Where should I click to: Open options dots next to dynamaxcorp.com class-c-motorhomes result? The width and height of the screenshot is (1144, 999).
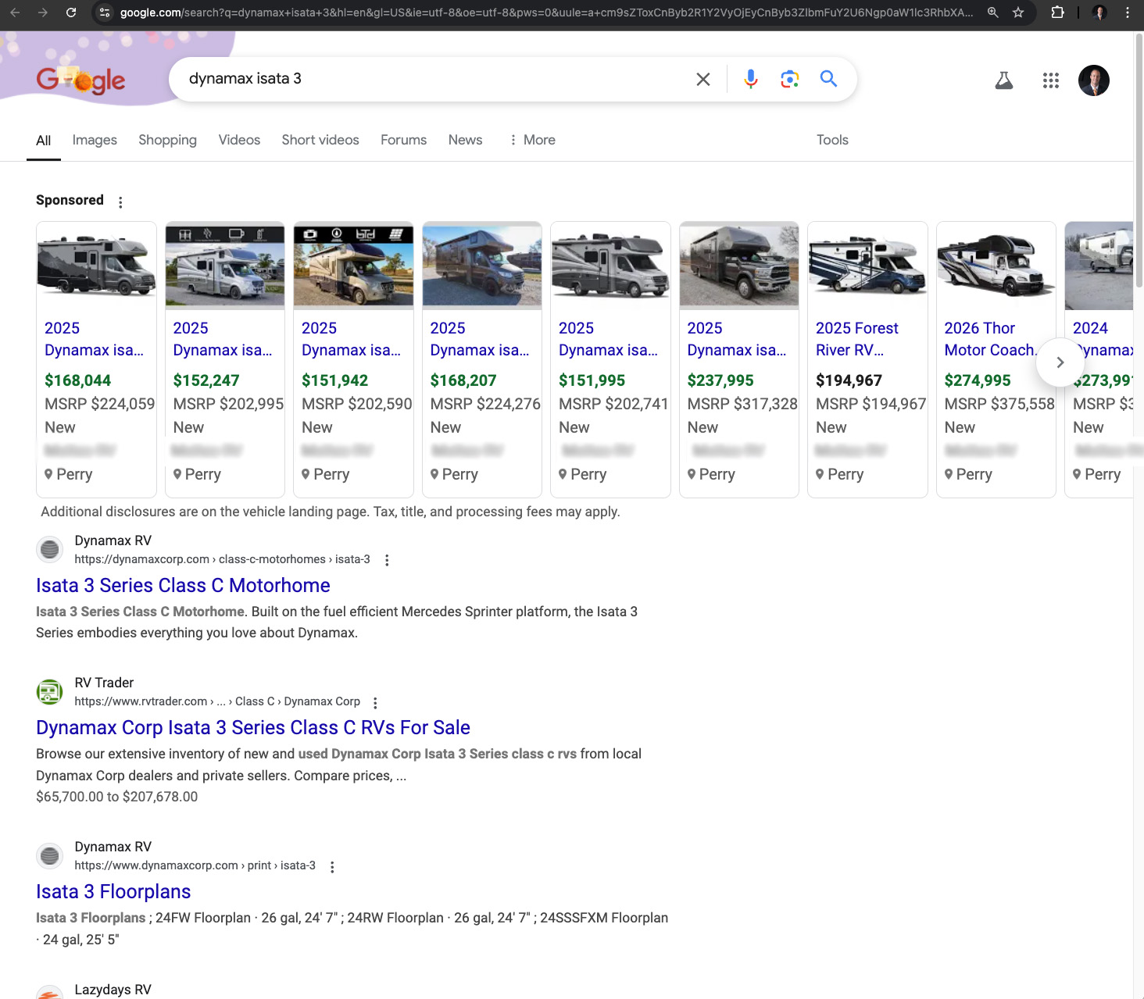(387, 560)
